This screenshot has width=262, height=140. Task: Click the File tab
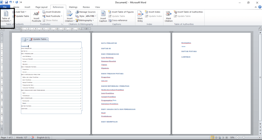tap(5, 7)
